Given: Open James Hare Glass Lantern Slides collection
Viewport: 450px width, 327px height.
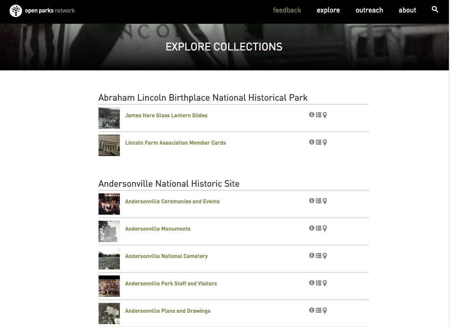Looking at the screenshot, I should click(166, 115).
